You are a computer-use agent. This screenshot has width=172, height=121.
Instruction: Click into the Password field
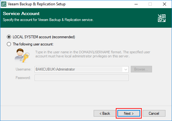(x=81, y=78)
